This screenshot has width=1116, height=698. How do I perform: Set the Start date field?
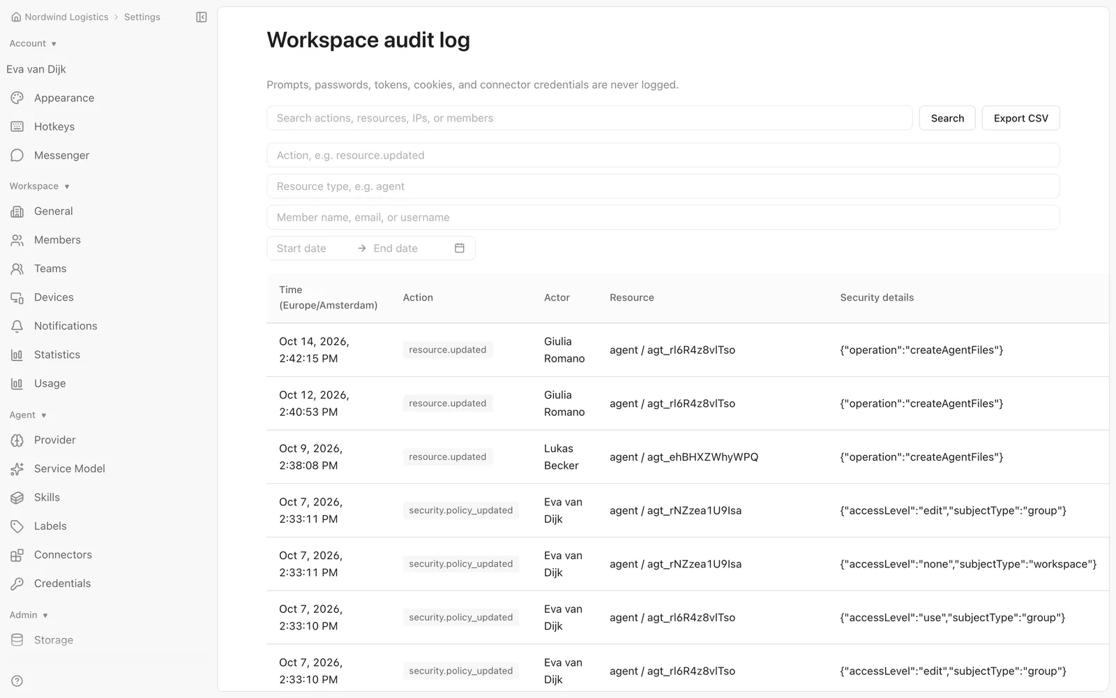(x=312, y=248)
